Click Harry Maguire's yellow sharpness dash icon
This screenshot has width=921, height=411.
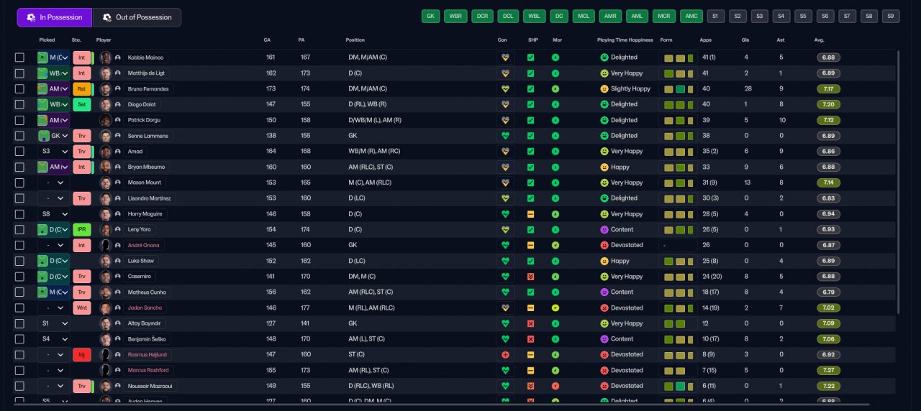tap(530, 214)
